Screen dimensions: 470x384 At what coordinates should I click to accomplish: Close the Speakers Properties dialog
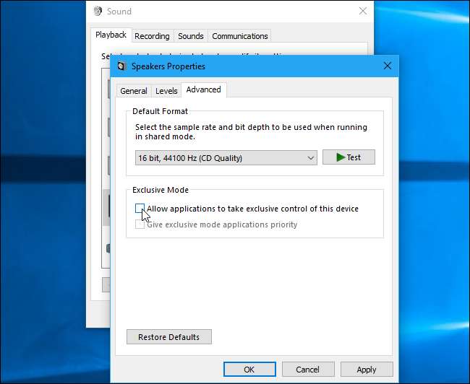388,66
